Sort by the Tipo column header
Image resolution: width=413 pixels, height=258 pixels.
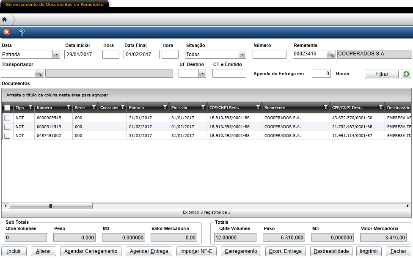(20, 108)
